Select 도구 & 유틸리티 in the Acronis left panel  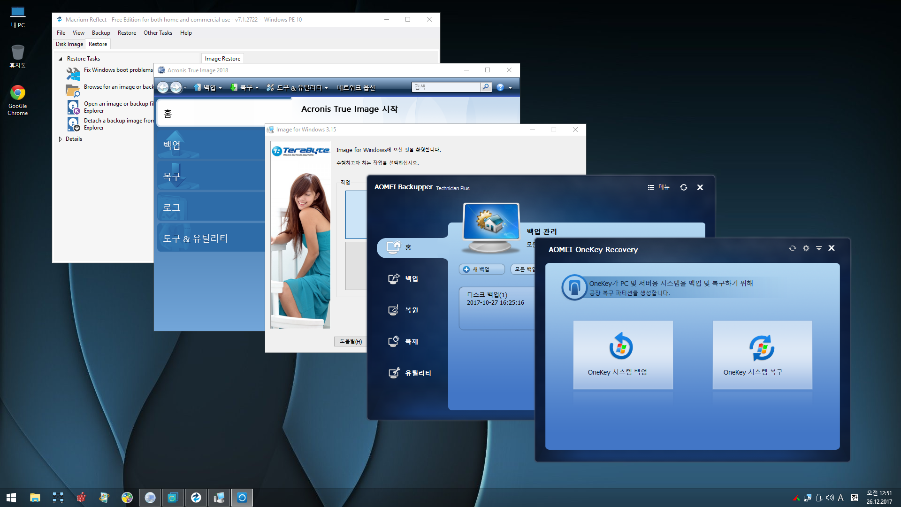point(211,238)
